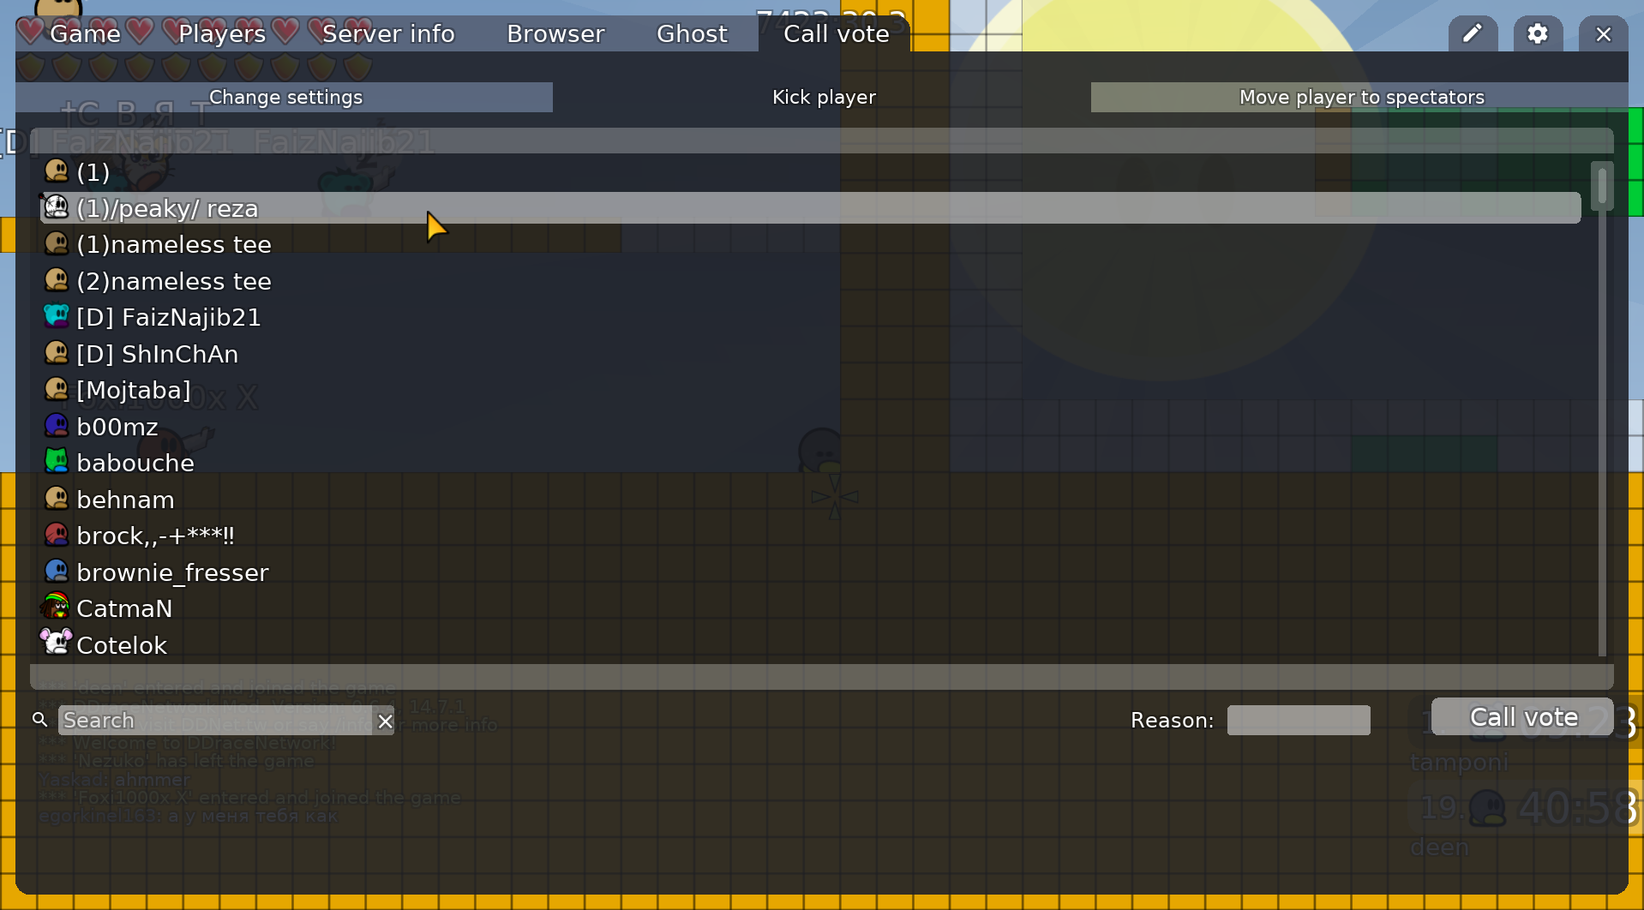This screenshot has width=1644, height=910.
Task: Select player brownie_fresser
Action: (810, 572)
